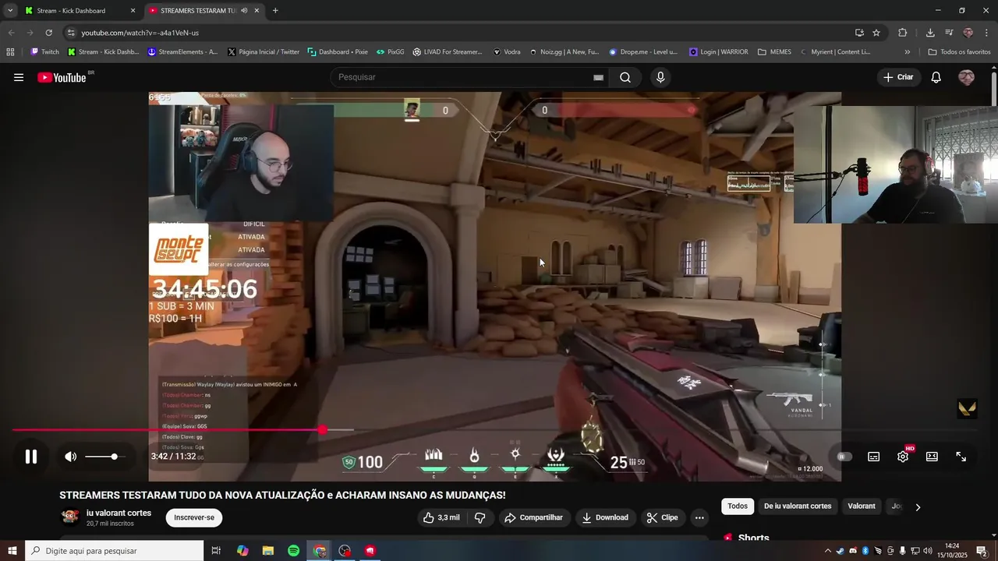The image size is (998, 561).
Task: Toggle subtitles/closed captions
Action: [x=874, y=457]
